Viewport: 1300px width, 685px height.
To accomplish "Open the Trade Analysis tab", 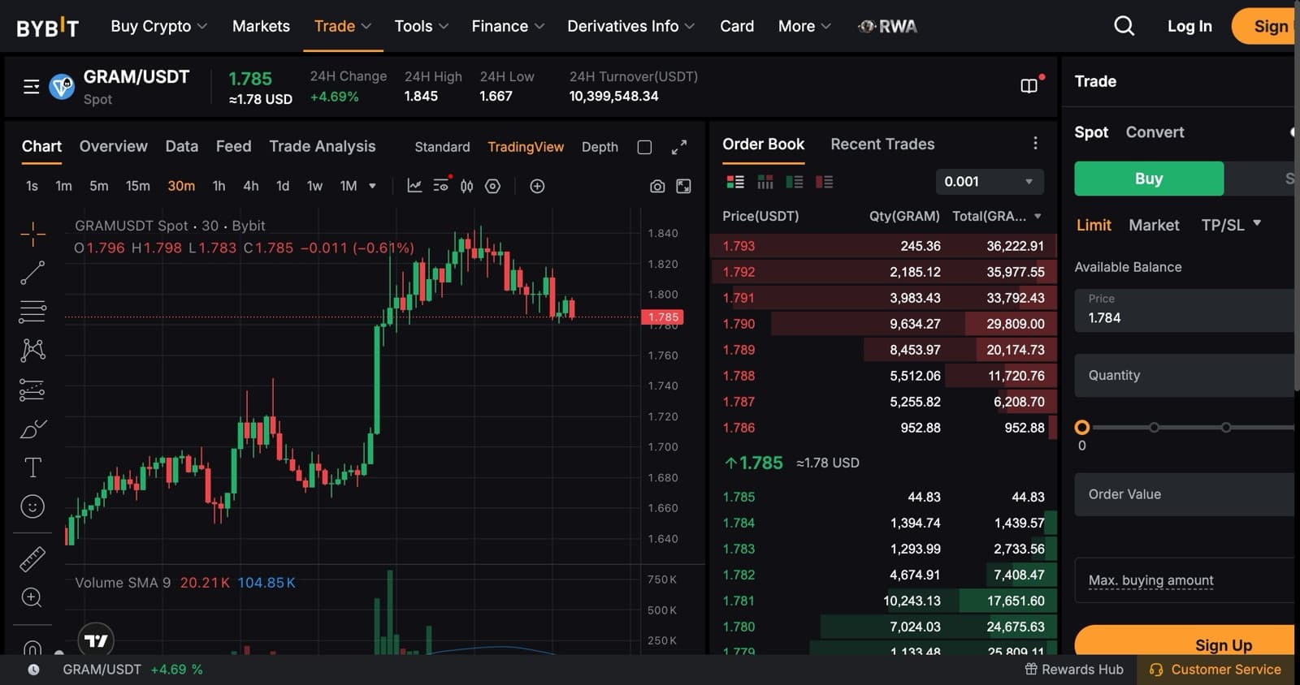I will [323, 146].
